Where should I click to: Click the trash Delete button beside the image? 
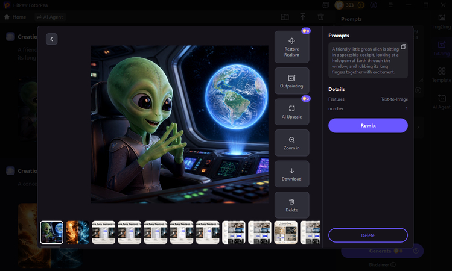tap(291, 205)
